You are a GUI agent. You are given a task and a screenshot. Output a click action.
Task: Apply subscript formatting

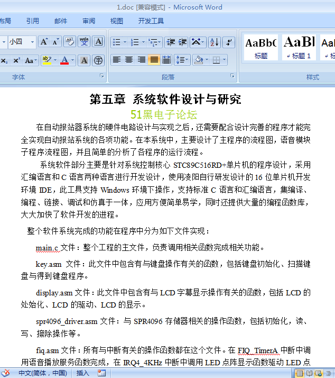4,60
